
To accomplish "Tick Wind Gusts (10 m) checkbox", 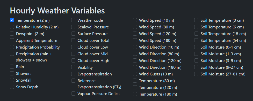I will click(x=135, y=74).
